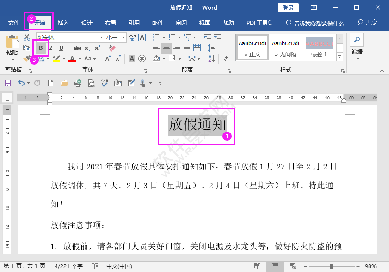Increase font size with Grow Font icon
The image size is (389, 272).
coord(107,58)
